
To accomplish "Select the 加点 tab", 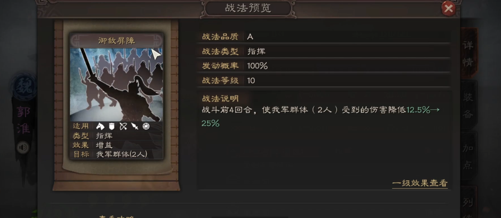I will (x=468, y=156).
